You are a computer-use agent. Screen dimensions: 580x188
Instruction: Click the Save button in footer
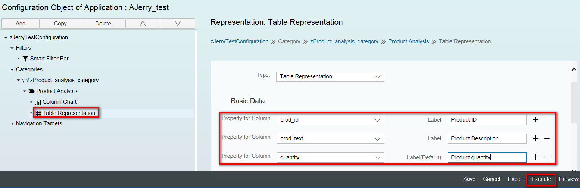point(469,179)
